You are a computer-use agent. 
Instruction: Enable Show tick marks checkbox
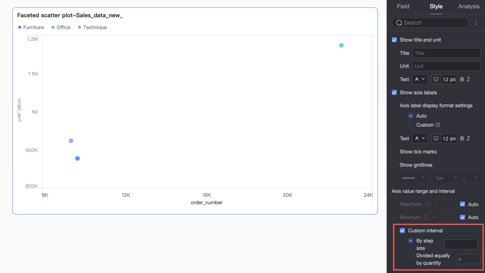coord(394,152)
